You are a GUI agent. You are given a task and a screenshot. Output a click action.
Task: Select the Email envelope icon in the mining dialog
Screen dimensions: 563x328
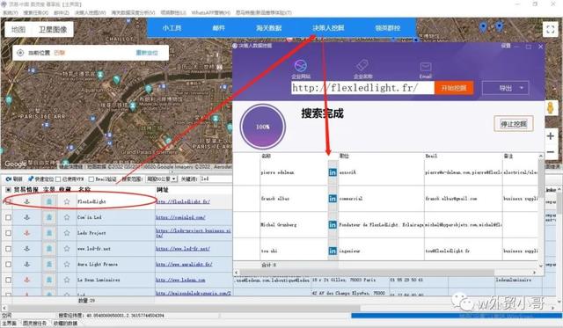[426, 67]
